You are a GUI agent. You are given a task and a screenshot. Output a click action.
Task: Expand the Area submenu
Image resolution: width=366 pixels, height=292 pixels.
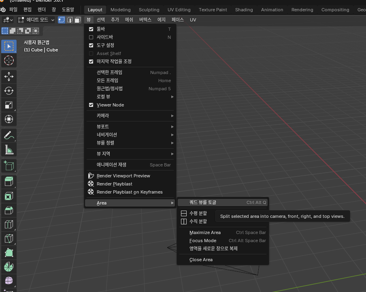130,203
